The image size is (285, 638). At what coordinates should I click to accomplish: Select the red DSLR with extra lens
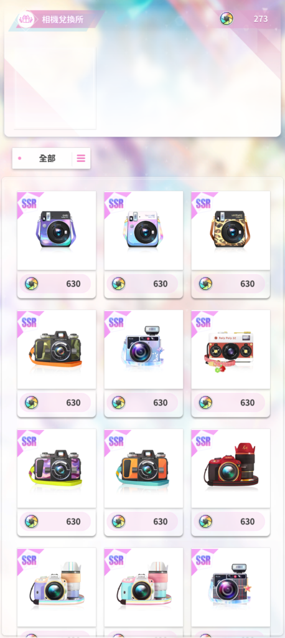[230, 468]
